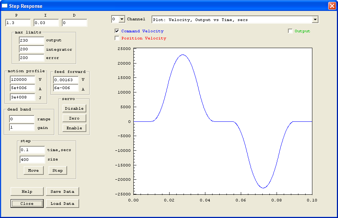
Task: Open the Channel number dropdown
Action: 121,19
